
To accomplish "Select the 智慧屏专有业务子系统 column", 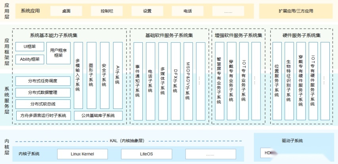I will pos(219,81).
